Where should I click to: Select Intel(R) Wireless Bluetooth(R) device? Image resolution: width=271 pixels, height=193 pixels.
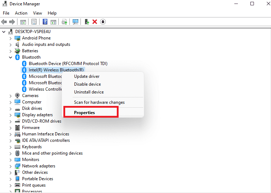click(x=56, y=70)
